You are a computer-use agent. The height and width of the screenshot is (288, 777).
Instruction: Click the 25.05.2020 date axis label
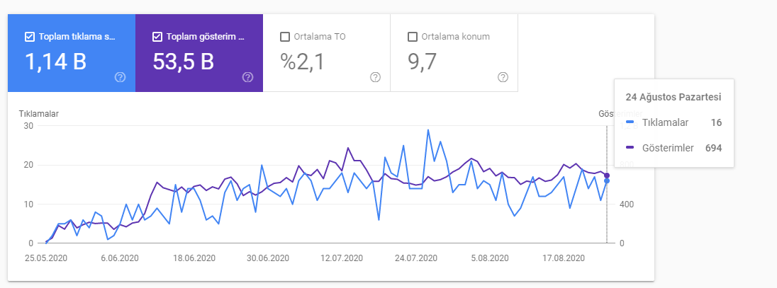coord(45,258)
